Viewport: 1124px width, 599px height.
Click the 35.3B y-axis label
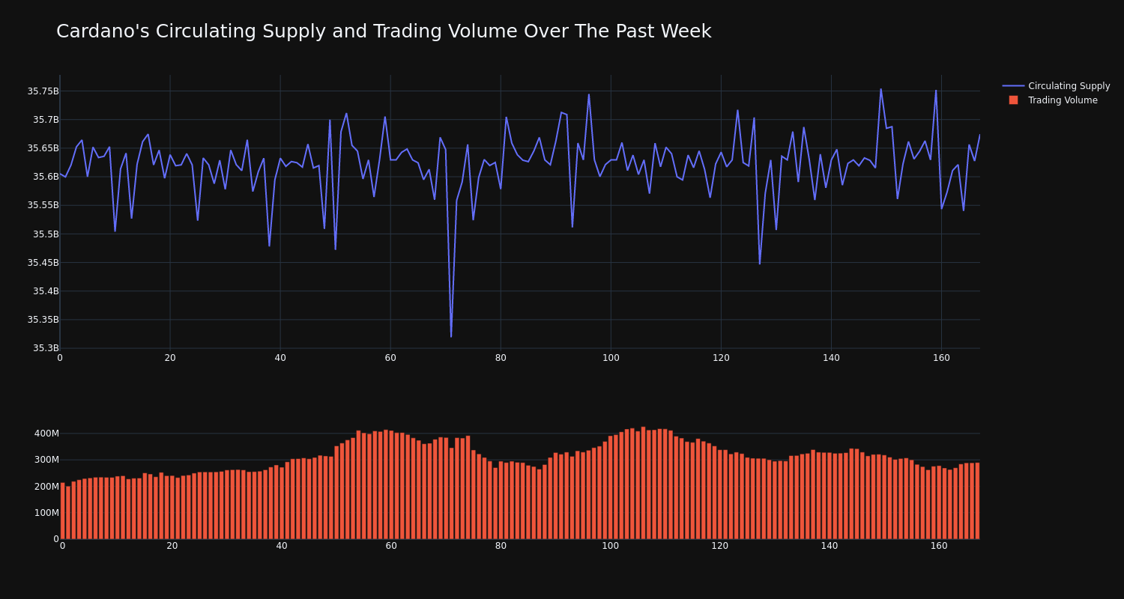click(46, 348)
